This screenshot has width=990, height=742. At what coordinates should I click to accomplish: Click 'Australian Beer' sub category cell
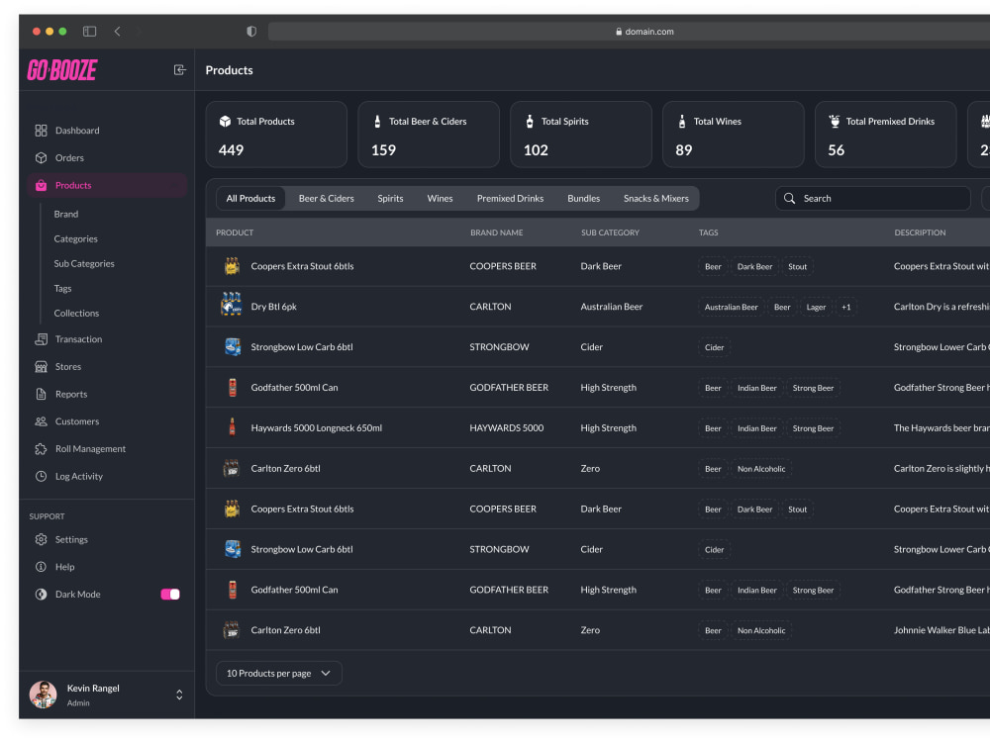coord(611,307)
